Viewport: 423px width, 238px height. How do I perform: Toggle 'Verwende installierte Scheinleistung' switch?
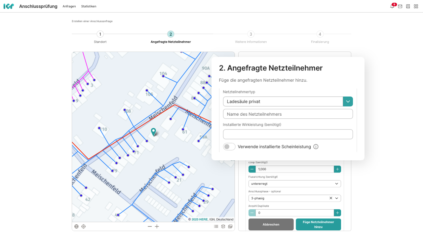[229, 147]
